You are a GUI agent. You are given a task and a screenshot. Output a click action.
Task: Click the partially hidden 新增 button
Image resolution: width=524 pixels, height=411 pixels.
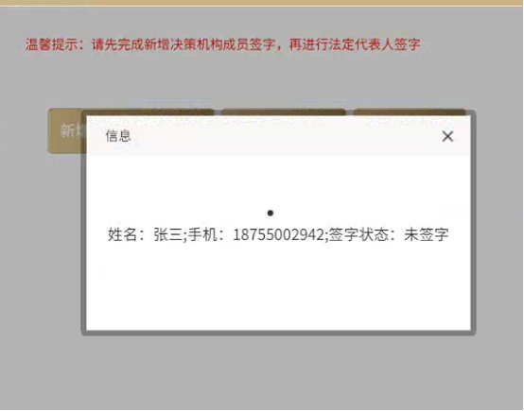[x=66, y=130]
